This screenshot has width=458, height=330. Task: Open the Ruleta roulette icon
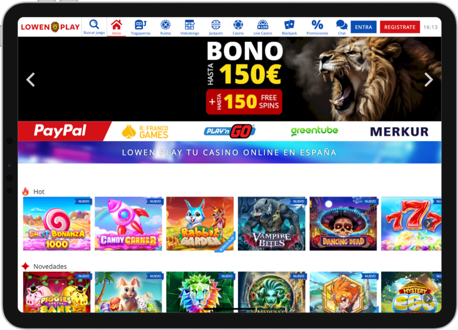[165, 25]
